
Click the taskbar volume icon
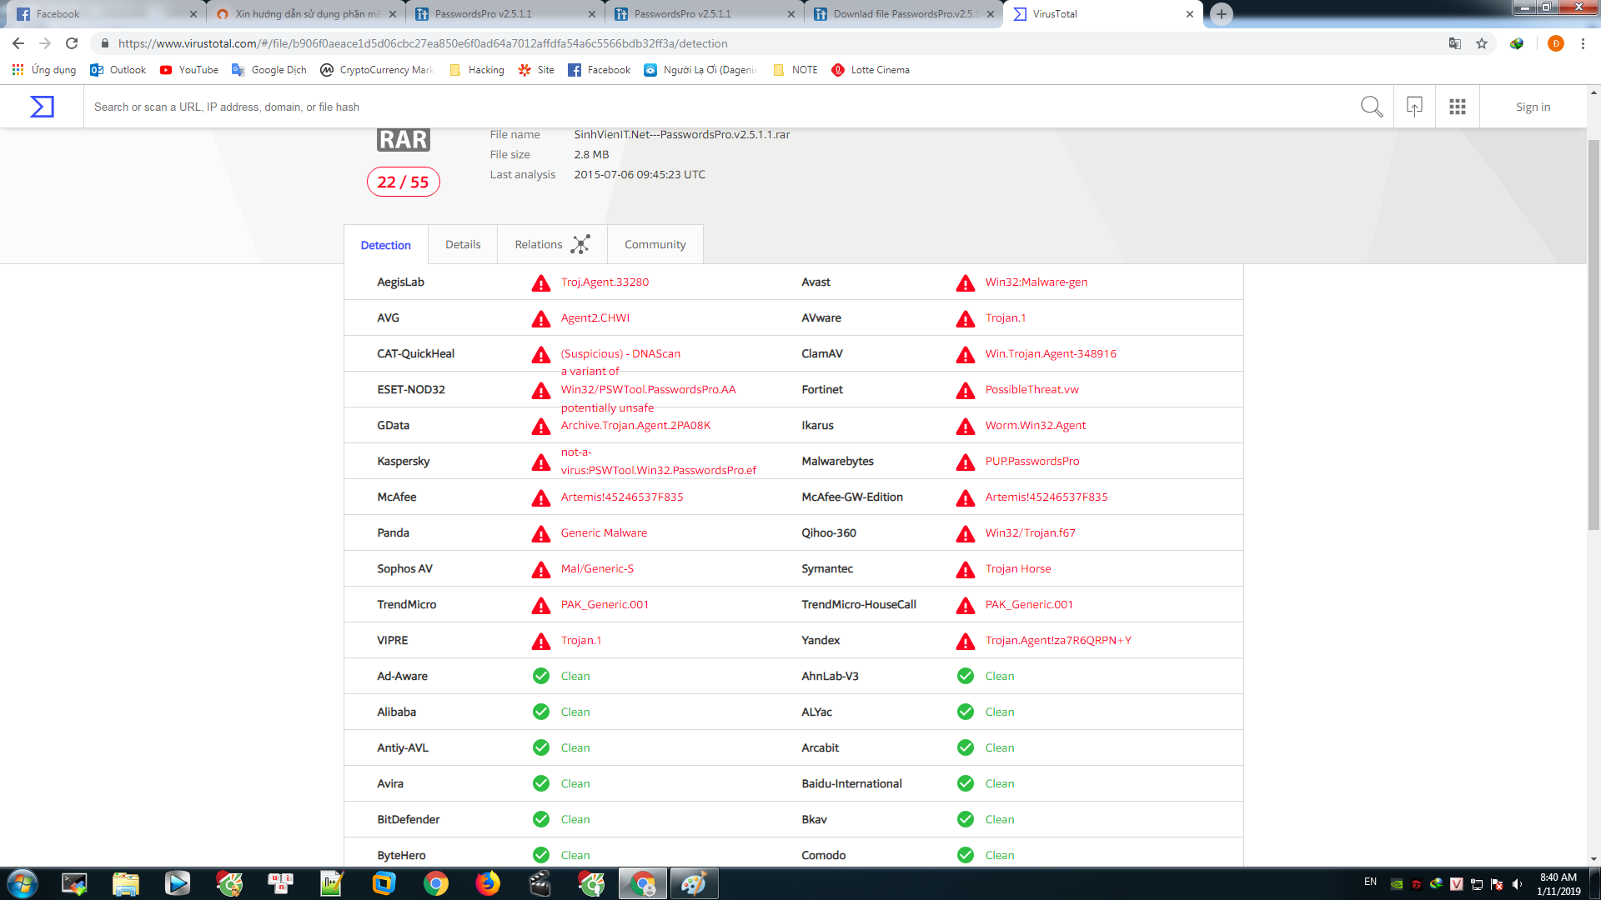pos(1517,884)
